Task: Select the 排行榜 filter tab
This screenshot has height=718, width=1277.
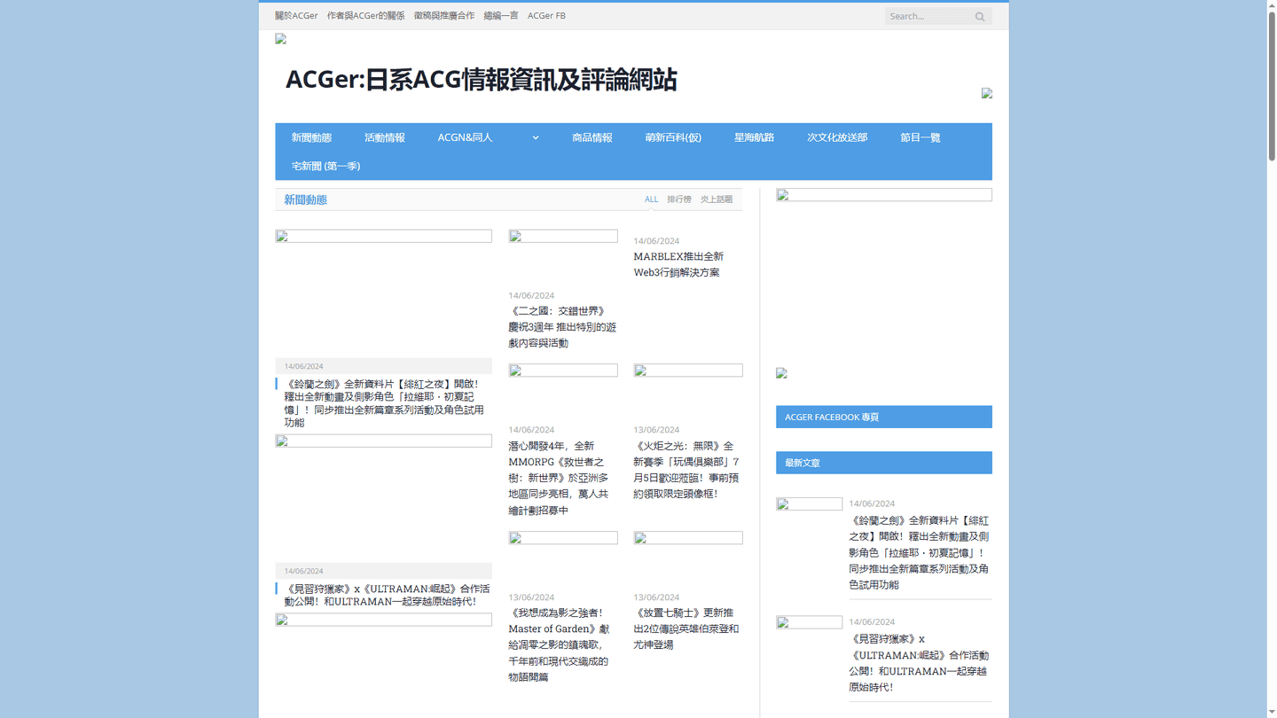Action: (679, 199)
